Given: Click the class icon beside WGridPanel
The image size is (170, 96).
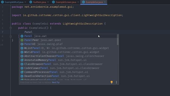Looking at the screenshot, I should click(22, 52).
